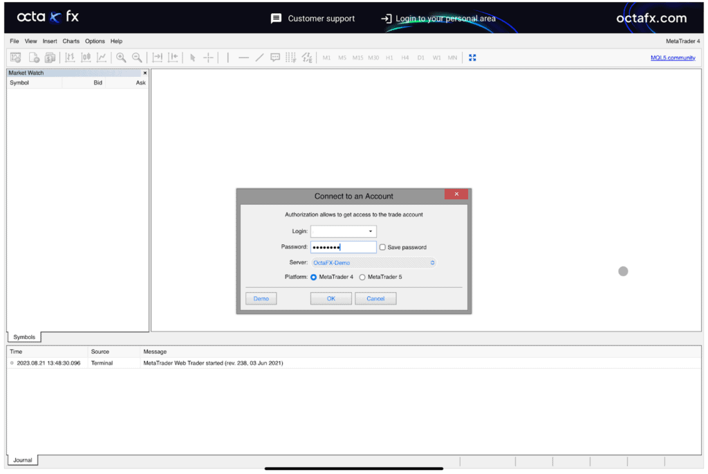Close the Connect to an Account dialog
This screenshot has height=474, width=708.
[x=456, y=194]
